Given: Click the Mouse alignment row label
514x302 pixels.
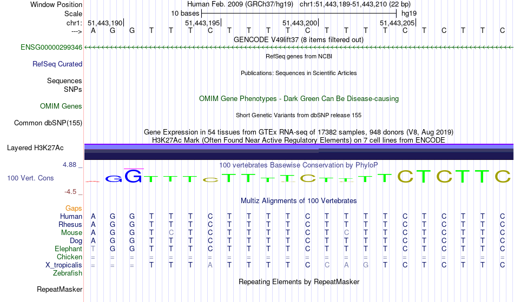Looking at the screenshot, I should point(71,233).
